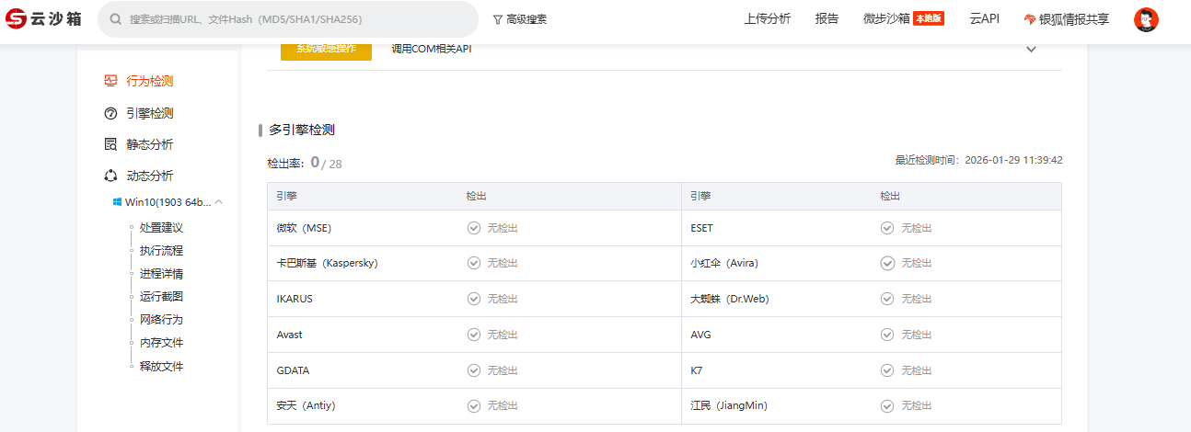Click the 引擎检测 sidebar icon
This screenshot has height=432, width=1191.
(x=110, y=114)
